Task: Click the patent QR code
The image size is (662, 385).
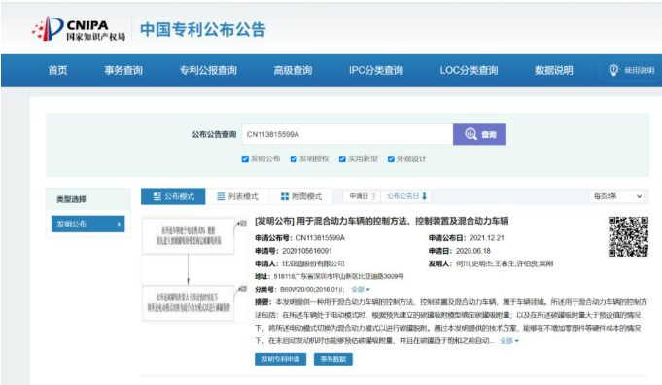Action: coord(628,236)
